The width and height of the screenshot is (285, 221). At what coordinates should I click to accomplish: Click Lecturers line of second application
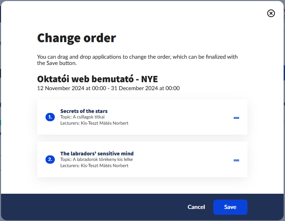(94, 165)
